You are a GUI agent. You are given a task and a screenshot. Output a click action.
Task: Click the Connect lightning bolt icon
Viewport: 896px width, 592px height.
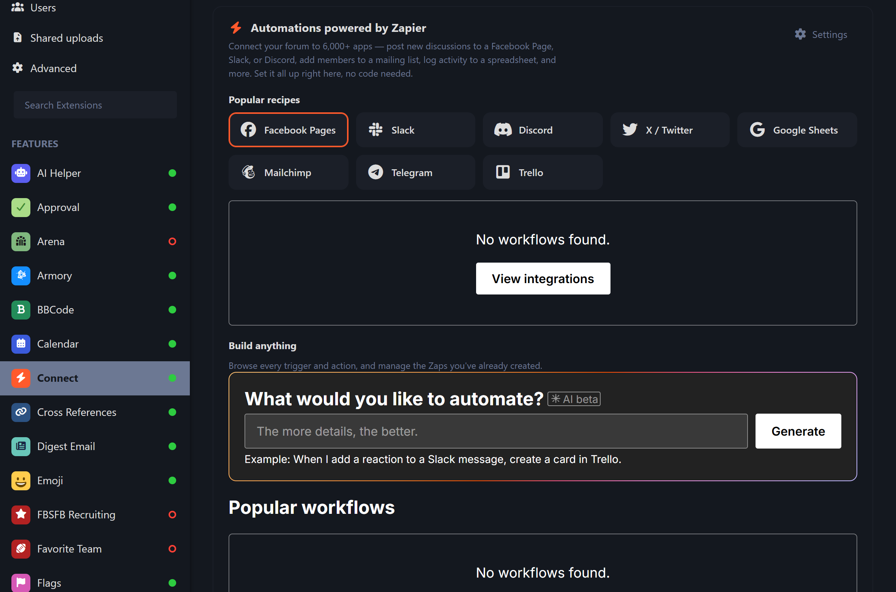21,378
